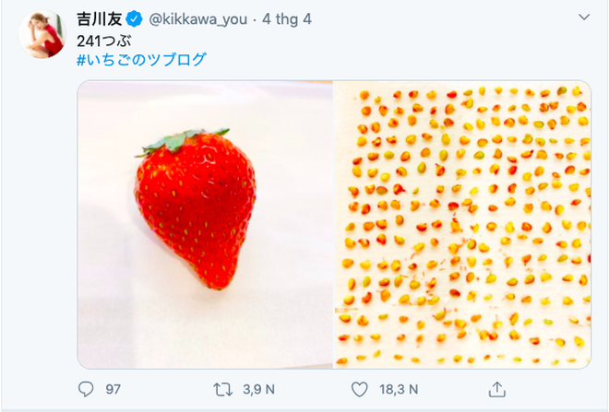
Task: Click the blue verified badge
Action: point(133,18)
